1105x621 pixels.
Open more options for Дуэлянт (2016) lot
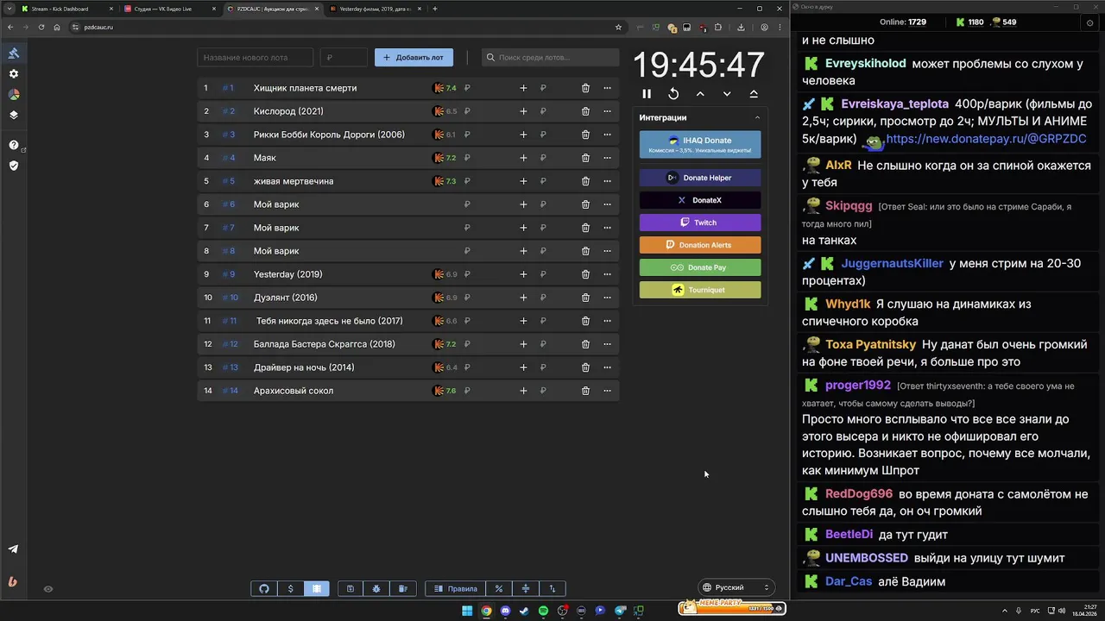point(607,298)
